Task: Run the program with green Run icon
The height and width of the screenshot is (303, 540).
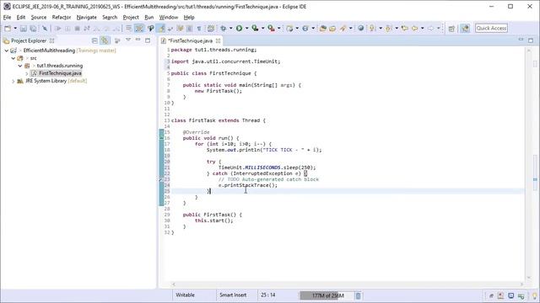Action: pyautogui.click(x=239, y=28)
